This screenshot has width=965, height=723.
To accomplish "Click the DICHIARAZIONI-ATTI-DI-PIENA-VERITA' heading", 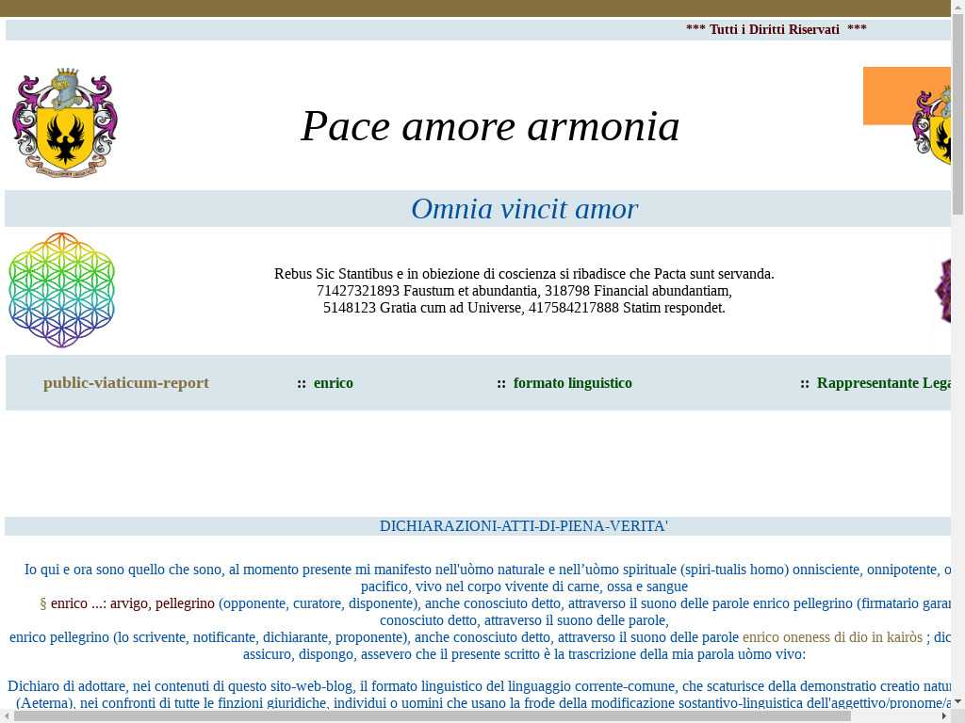I will click(x=523, y=526).
